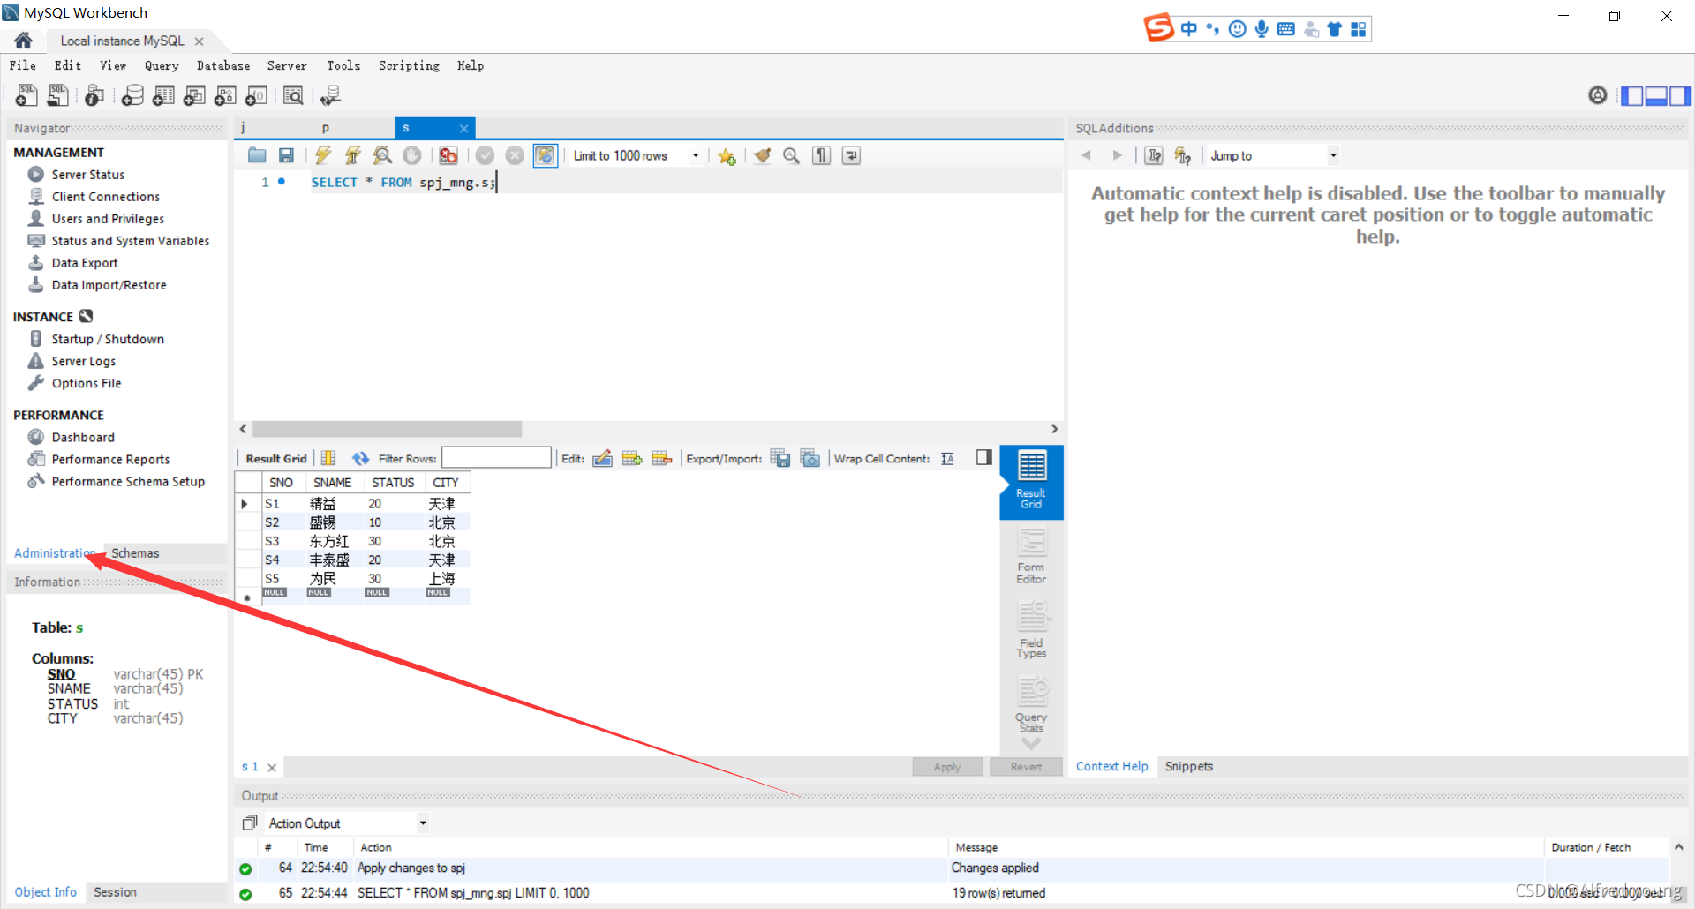Switch to the Schemas tab
Image resolution: width=1695 pixels, height=909 pixels.
click(135, 553)
